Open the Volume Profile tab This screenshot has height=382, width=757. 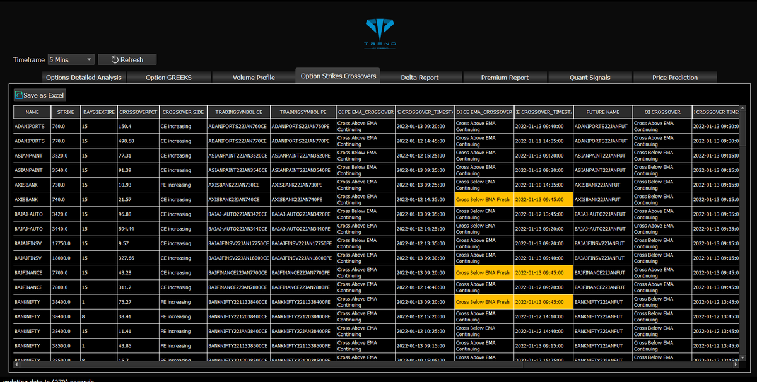tap(254, 78)
